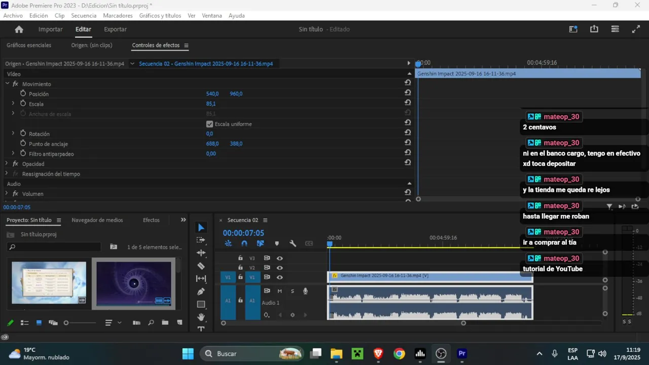Select the Razor tool
Viewport: 649px width, 365px height.
tap(201, 266)
